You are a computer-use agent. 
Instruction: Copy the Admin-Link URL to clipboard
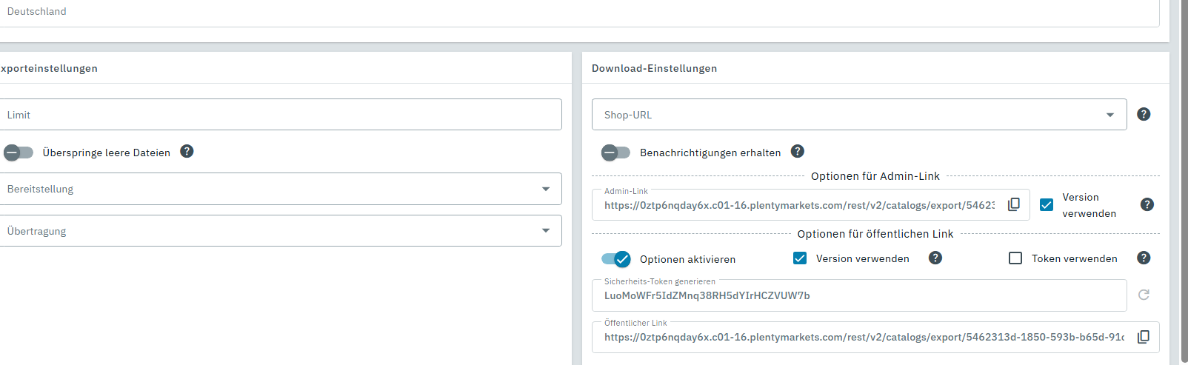click(1014, 204)
